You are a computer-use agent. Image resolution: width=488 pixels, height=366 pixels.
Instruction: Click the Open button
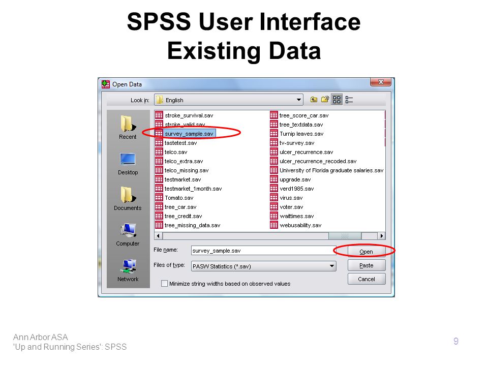[x=366, y=252]
